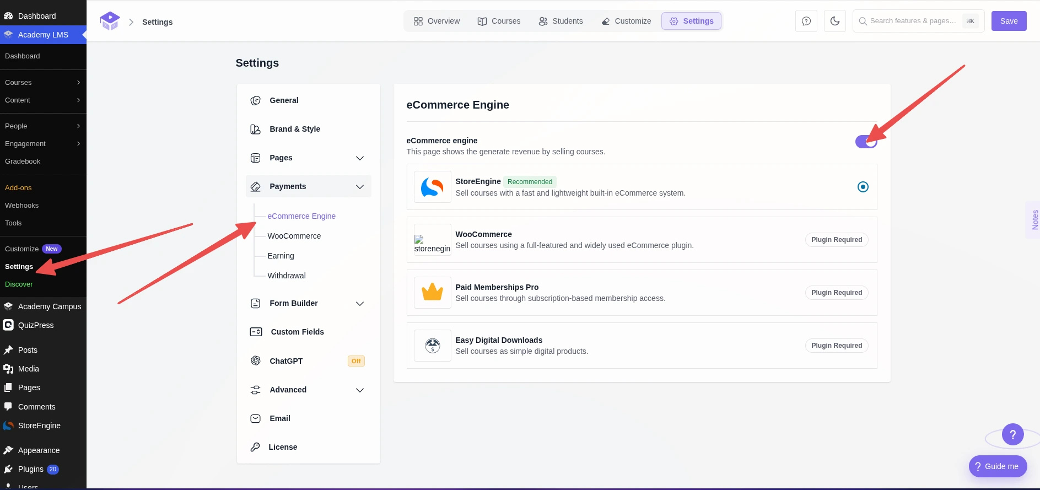Open Add-ons in the WordPress sidebar
This screenshot has height=490, width=1040.
pyautogui.click(x=18, y=188)
